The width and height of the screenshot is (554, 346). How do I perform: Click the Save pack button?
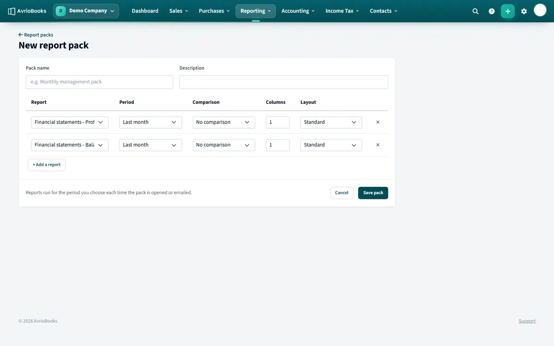pos(373,193)
